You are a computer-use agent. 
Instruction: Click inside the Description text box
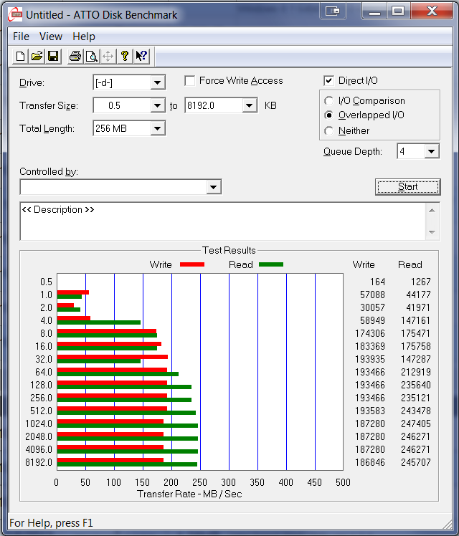tap(222, 221)
